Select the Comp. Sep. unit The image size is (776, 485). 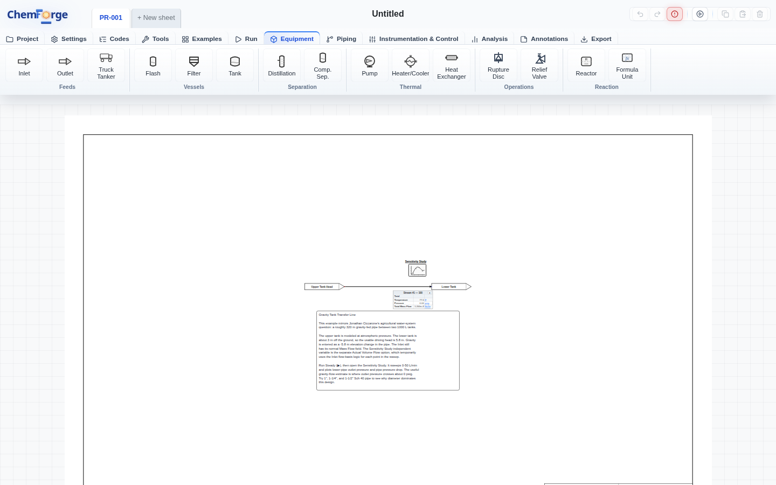click(x=323, y=65)
